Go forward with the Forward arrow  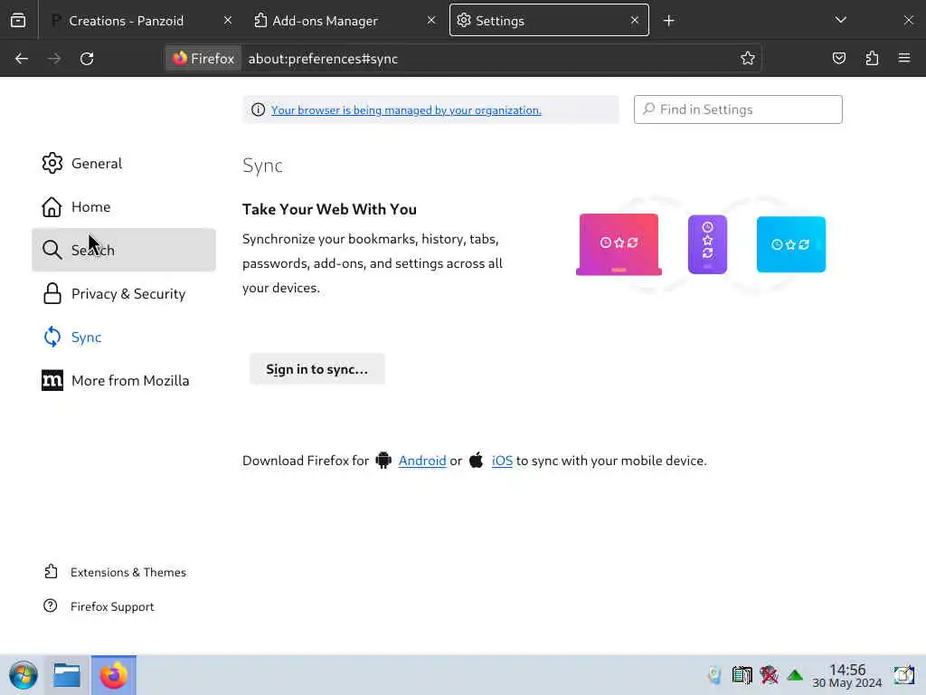click(54, 59)
